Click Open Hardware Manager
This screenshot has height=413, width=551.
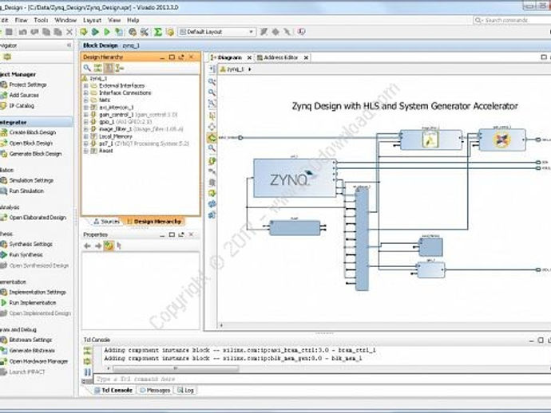(38, 361)
